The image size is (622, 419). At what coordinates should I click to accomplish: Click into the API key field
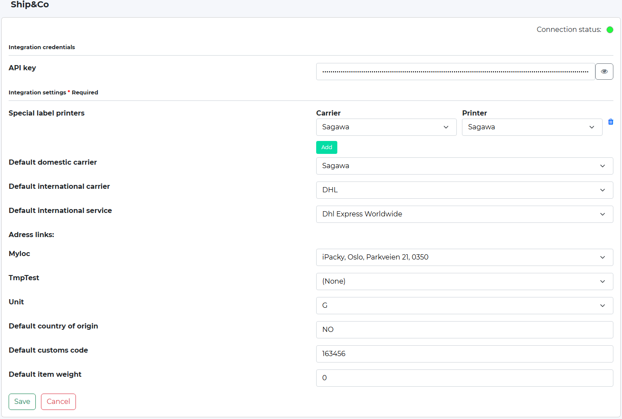click(455, 72)
